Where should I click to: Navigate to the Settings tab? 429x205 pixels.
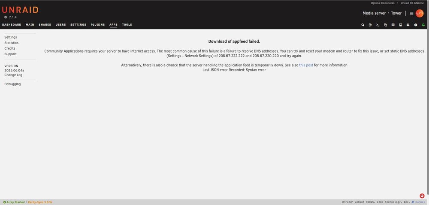[78, 24]
